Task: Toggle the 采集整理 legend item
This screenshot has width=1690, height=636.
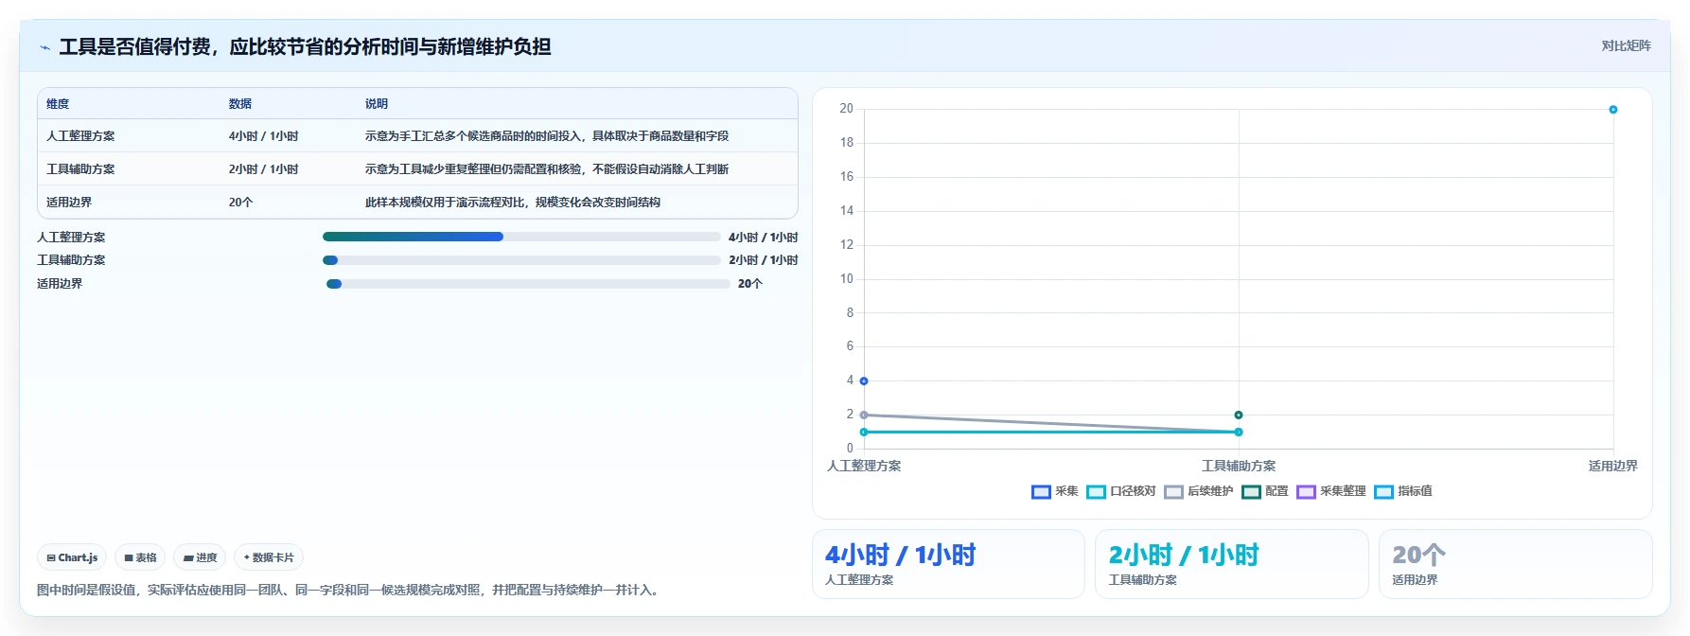Action: pos(1331,491)
